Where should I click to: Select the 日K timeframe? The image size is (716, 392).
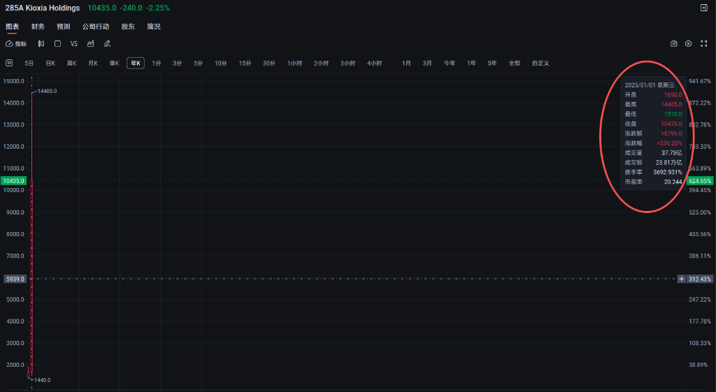50,63
